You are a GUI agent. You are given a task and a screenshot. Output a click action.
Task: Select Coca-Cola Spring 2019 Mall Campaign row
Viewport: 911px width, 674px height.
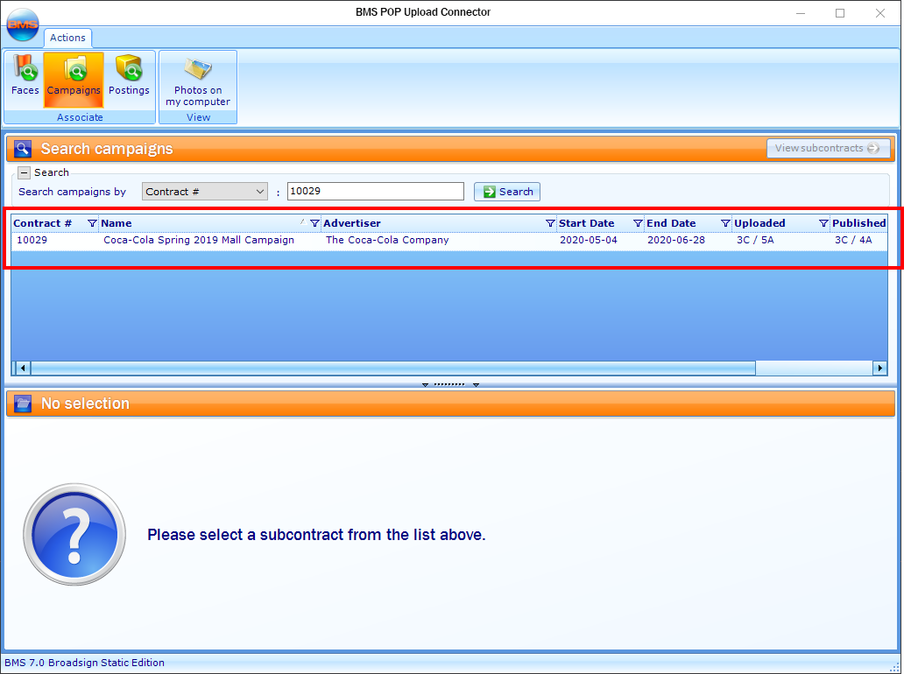[199, 241]
